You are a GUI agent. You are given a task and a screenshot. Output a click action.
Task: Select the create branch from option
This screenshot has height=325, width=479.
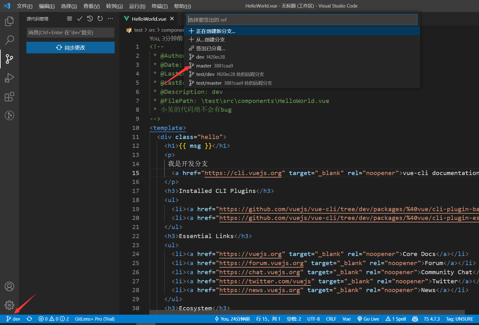302,40
